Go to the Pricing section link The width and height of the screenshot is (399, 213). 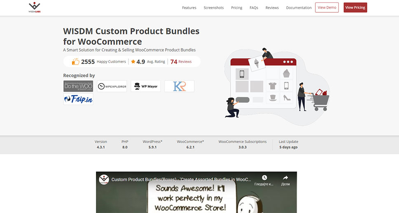237,8
